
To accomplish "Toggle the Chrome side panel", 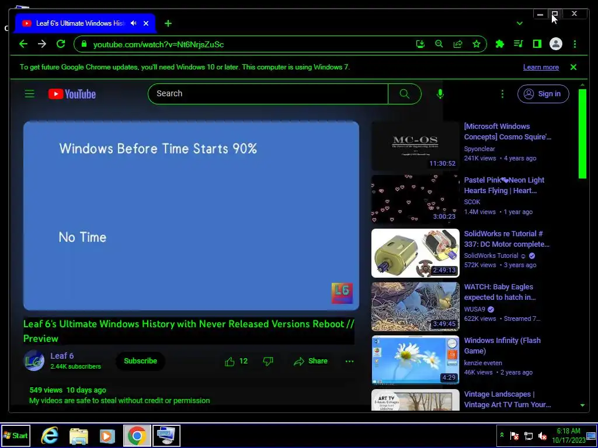I will [537, 44].
